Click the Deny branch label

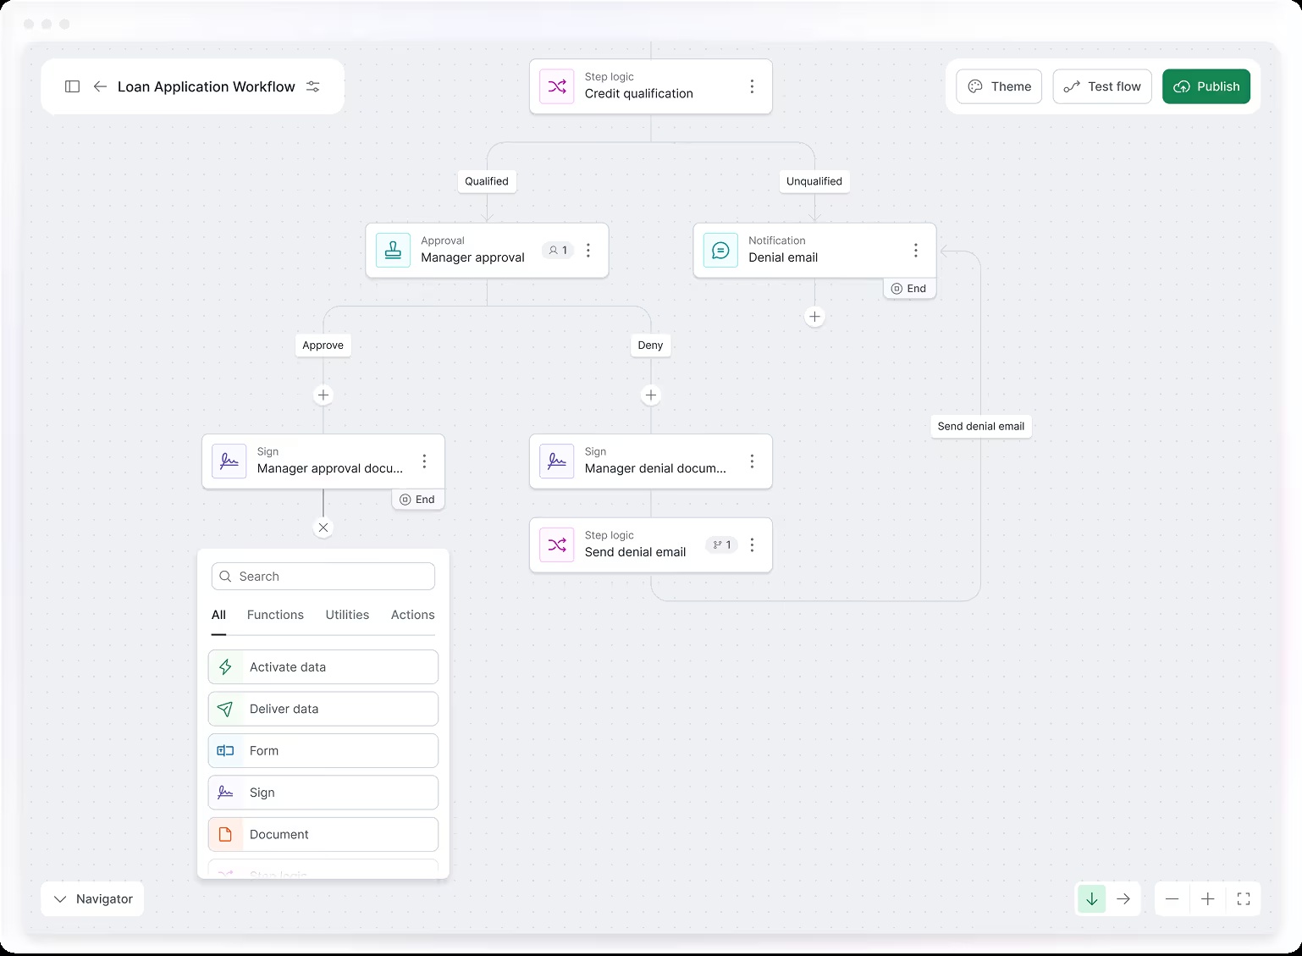(651, 345)
